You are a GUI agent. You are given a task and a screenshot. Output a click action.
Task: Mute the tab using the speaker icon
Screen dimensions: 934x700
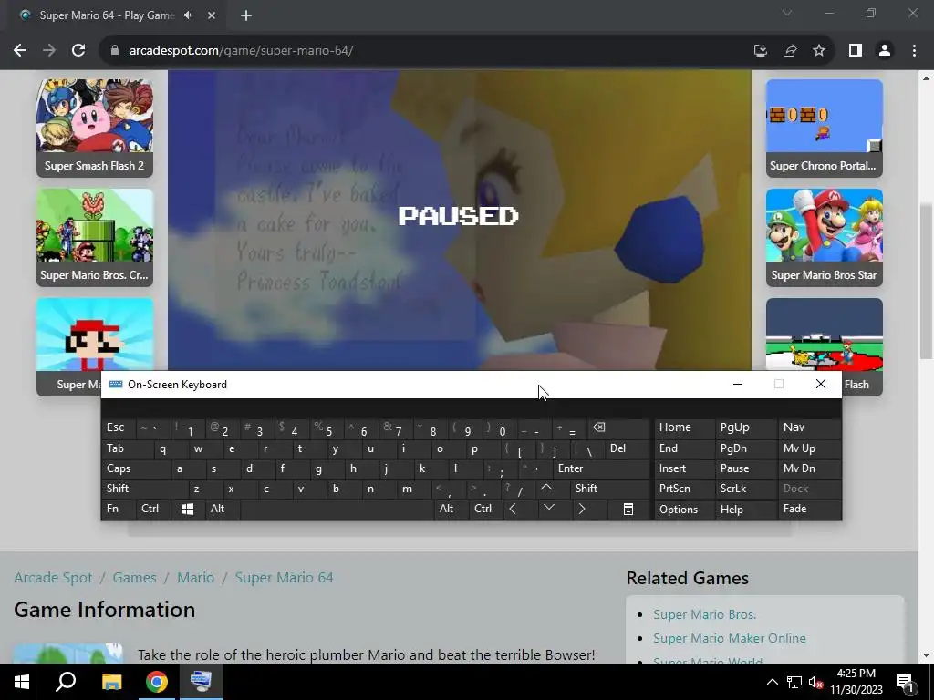tap(189, 15)
